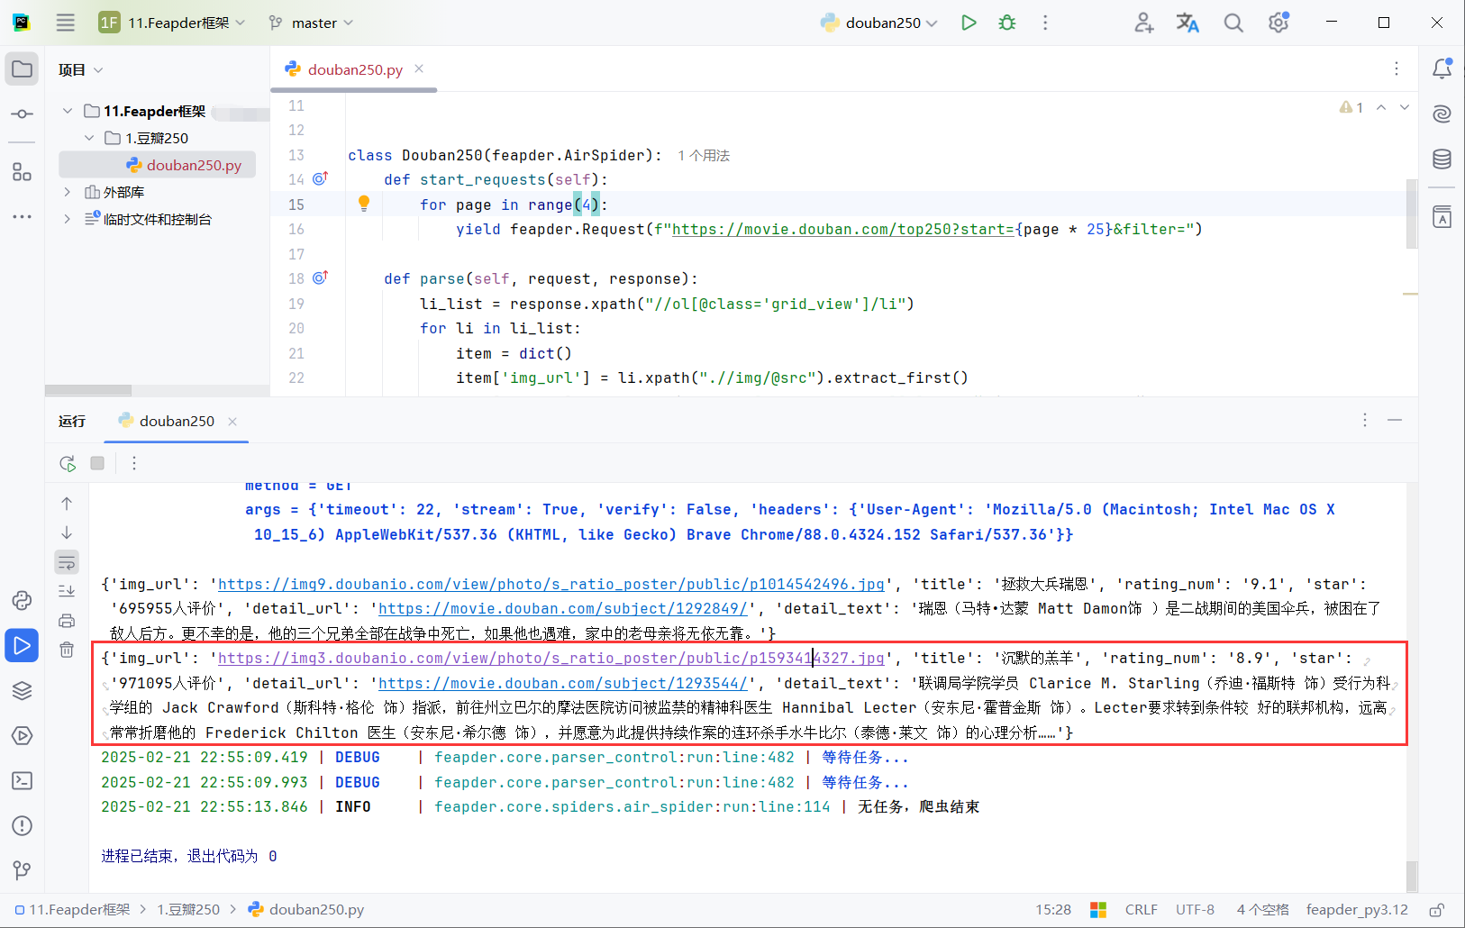This screenshot has height=928, width=1465.
Task: Open the master branch dropdown
Action: coord(310,23)
